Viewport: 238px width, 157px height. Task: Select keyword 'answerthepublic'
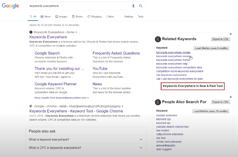tap(166, 146)
